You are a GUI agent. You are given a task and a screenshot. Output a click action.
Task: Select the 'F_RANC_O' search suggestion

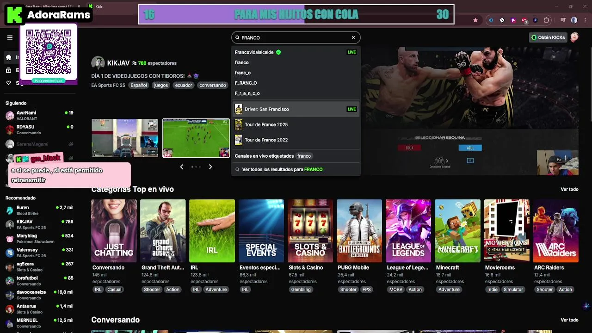(296, 83)
